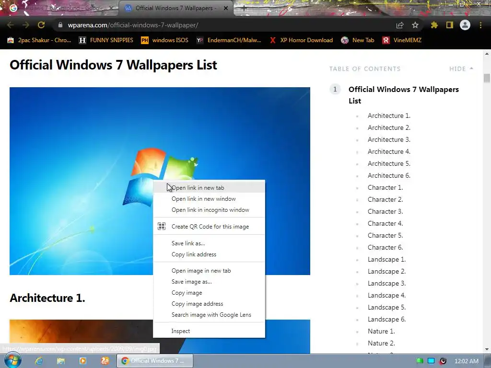Open the 2pac Shakur bookmark
491x368 pixels.
(39, 40)
